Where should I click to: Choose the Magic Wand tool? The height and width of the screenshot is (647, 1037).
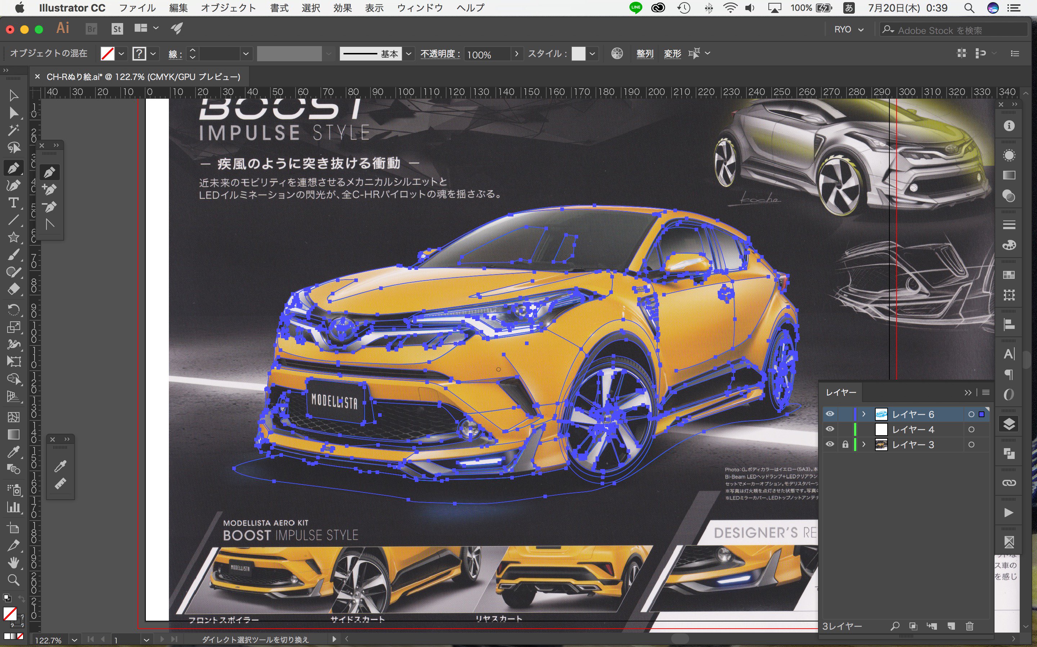point(14,130)
